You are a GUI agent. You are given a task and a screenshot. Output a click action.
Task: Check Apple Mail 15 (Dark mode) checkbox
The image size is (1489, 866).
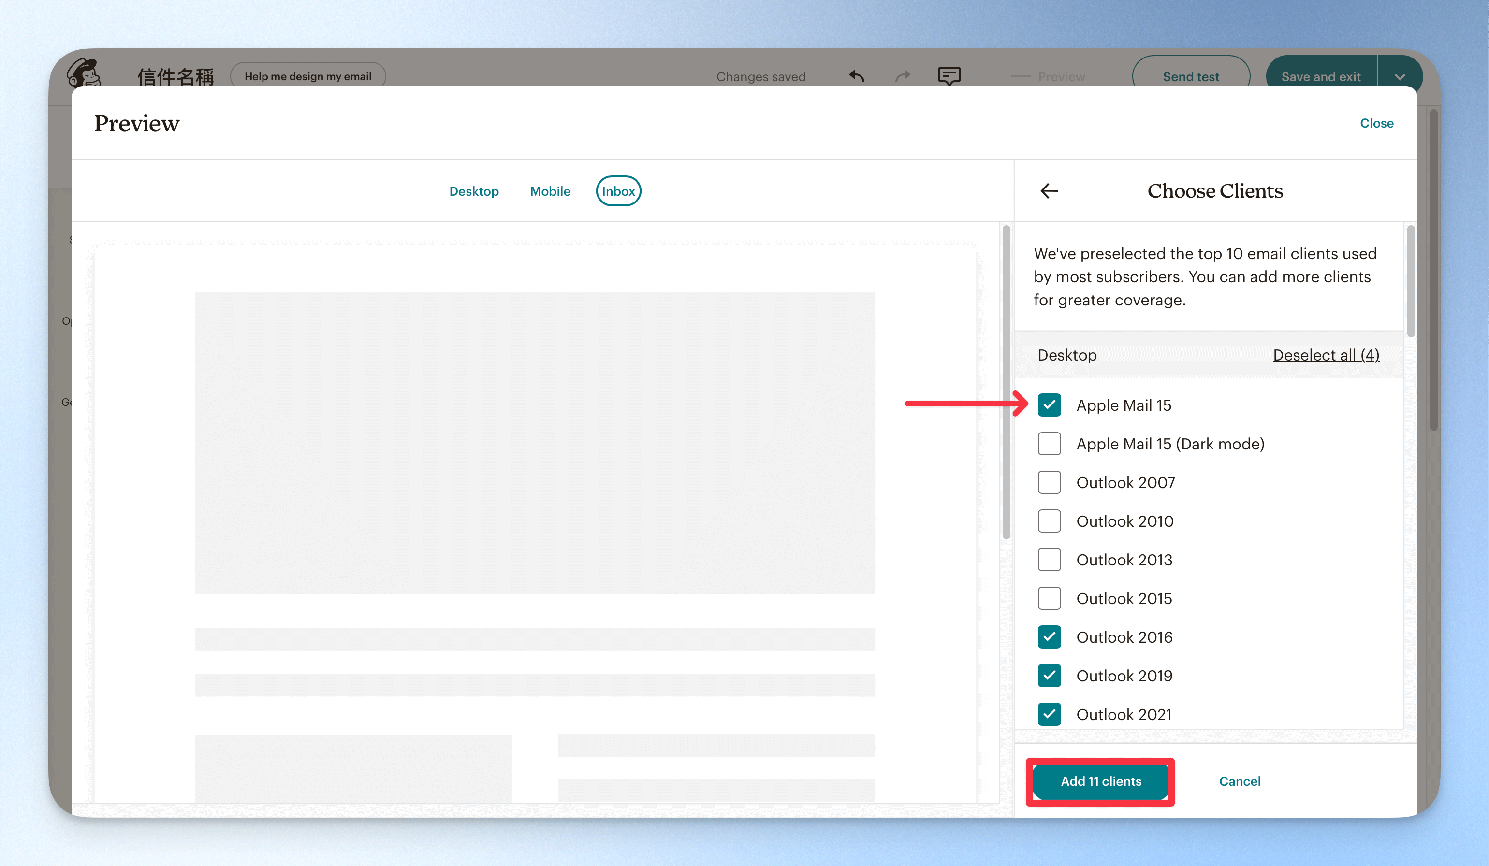coord(1050,444)
